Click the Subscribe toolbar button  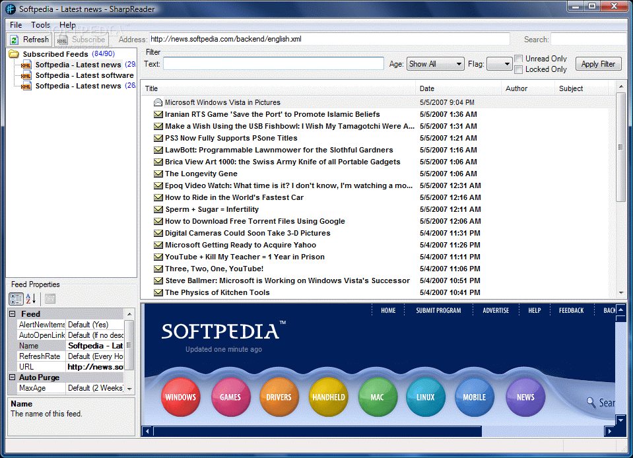[x=82, y=40]
